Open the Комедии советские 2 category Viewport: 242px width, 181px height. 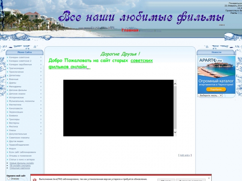[x=20, y=61]
